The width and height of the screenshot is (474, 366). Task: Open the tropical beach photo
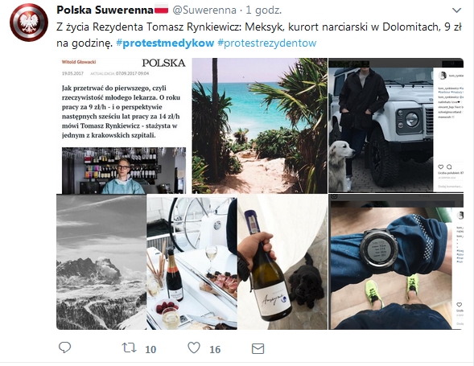pyautogui.click(x=260, y=125)
